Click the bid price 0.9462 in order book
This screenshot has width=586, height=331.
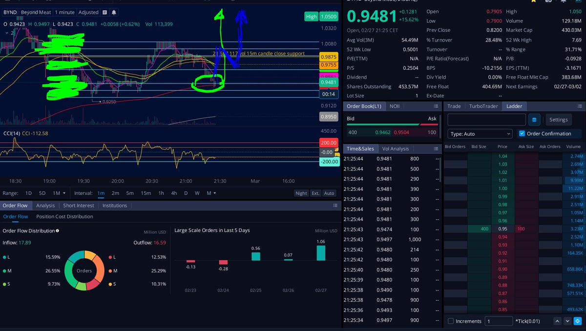point(383,132)
